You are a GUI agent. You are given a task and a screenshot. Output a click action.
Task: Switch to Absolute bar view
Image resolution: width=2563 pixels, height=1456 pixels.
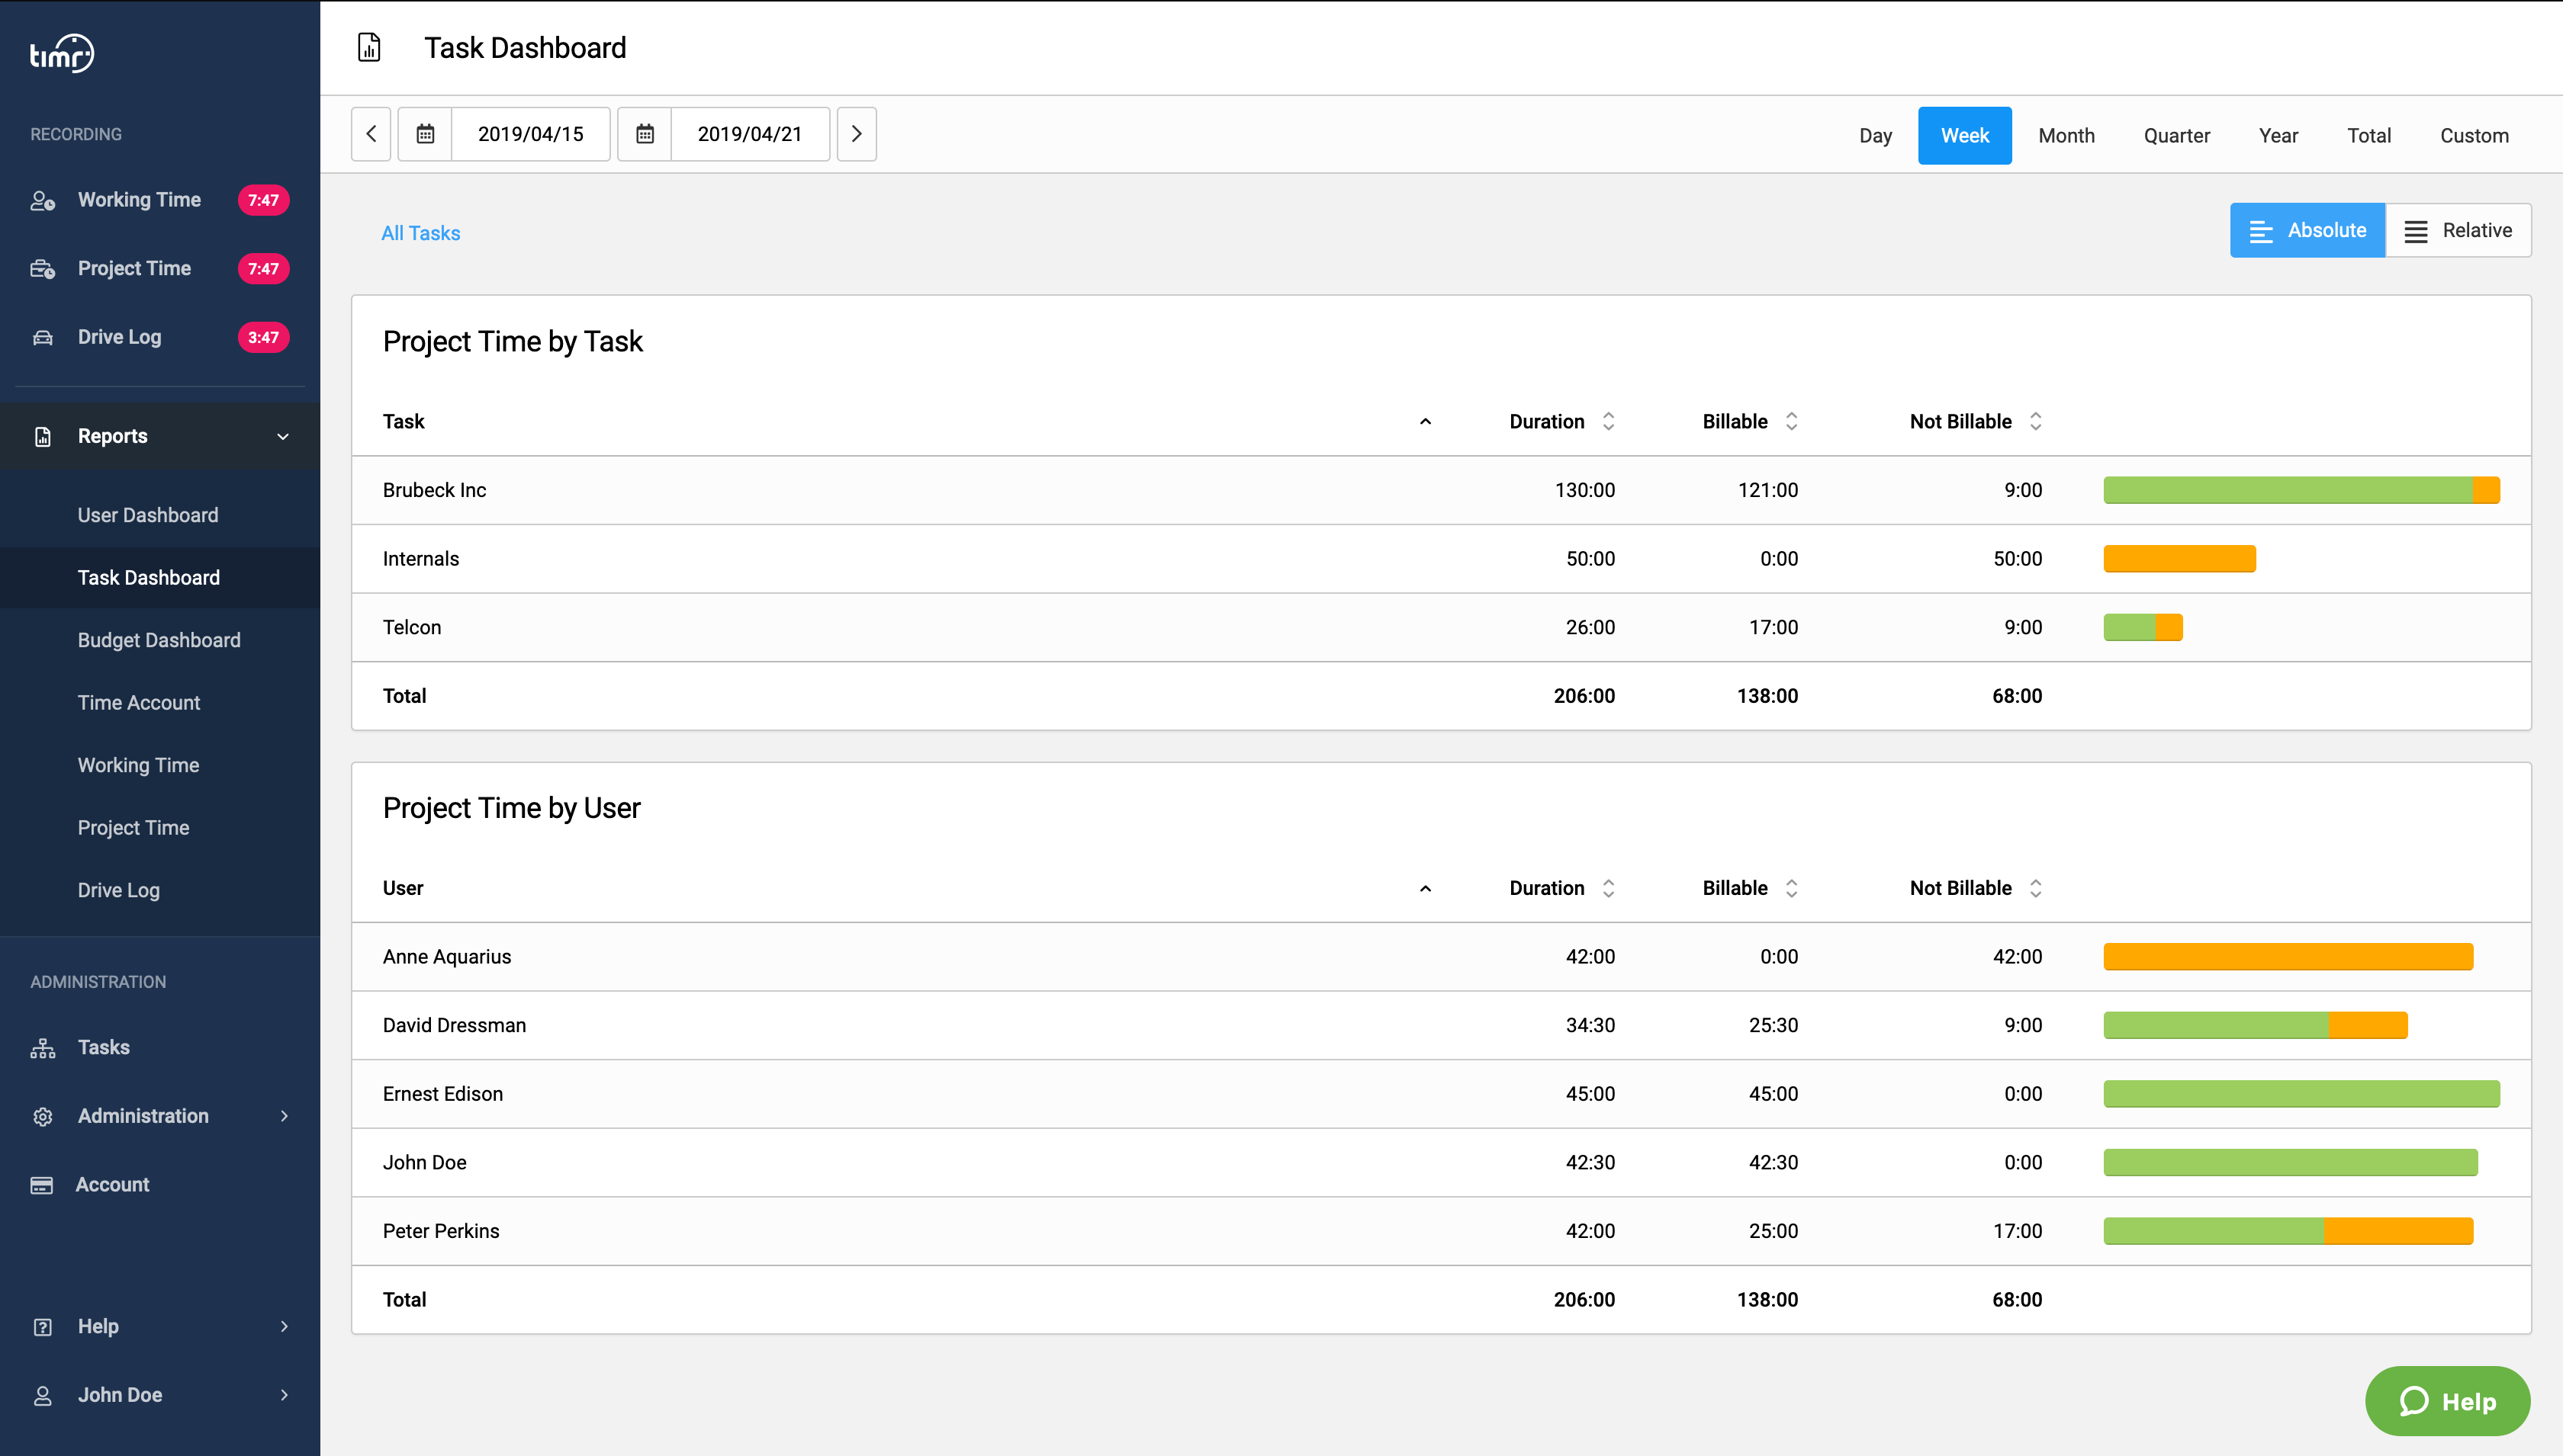tap(2307, 231)
